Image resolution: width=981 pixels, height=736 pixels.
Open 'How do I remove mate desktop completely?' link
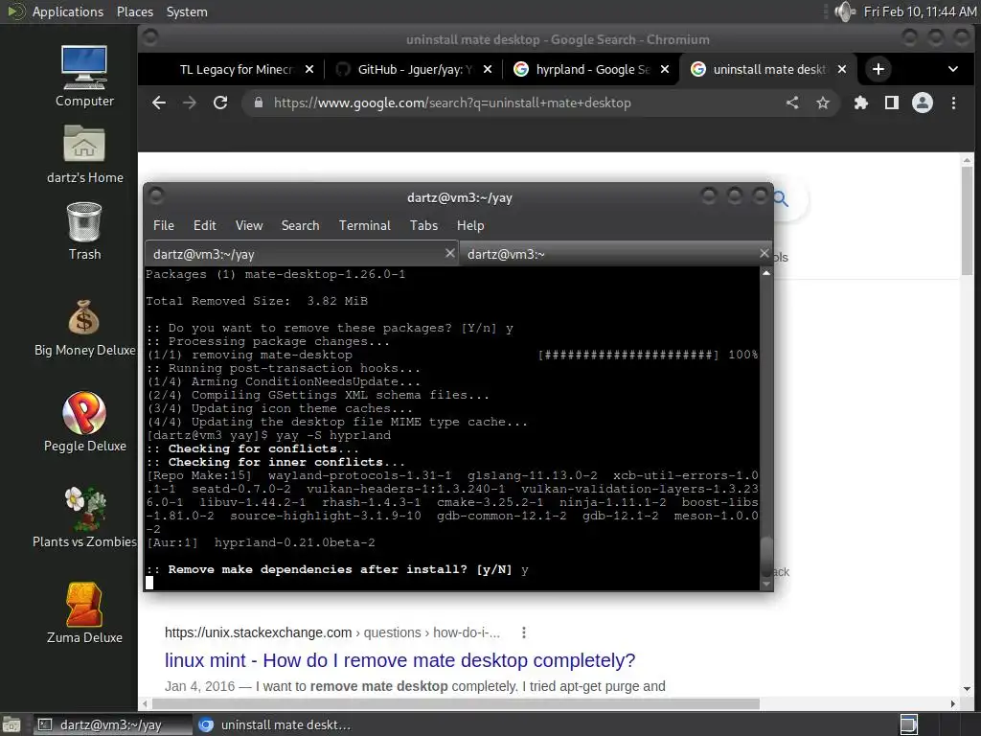click(399, 660)
